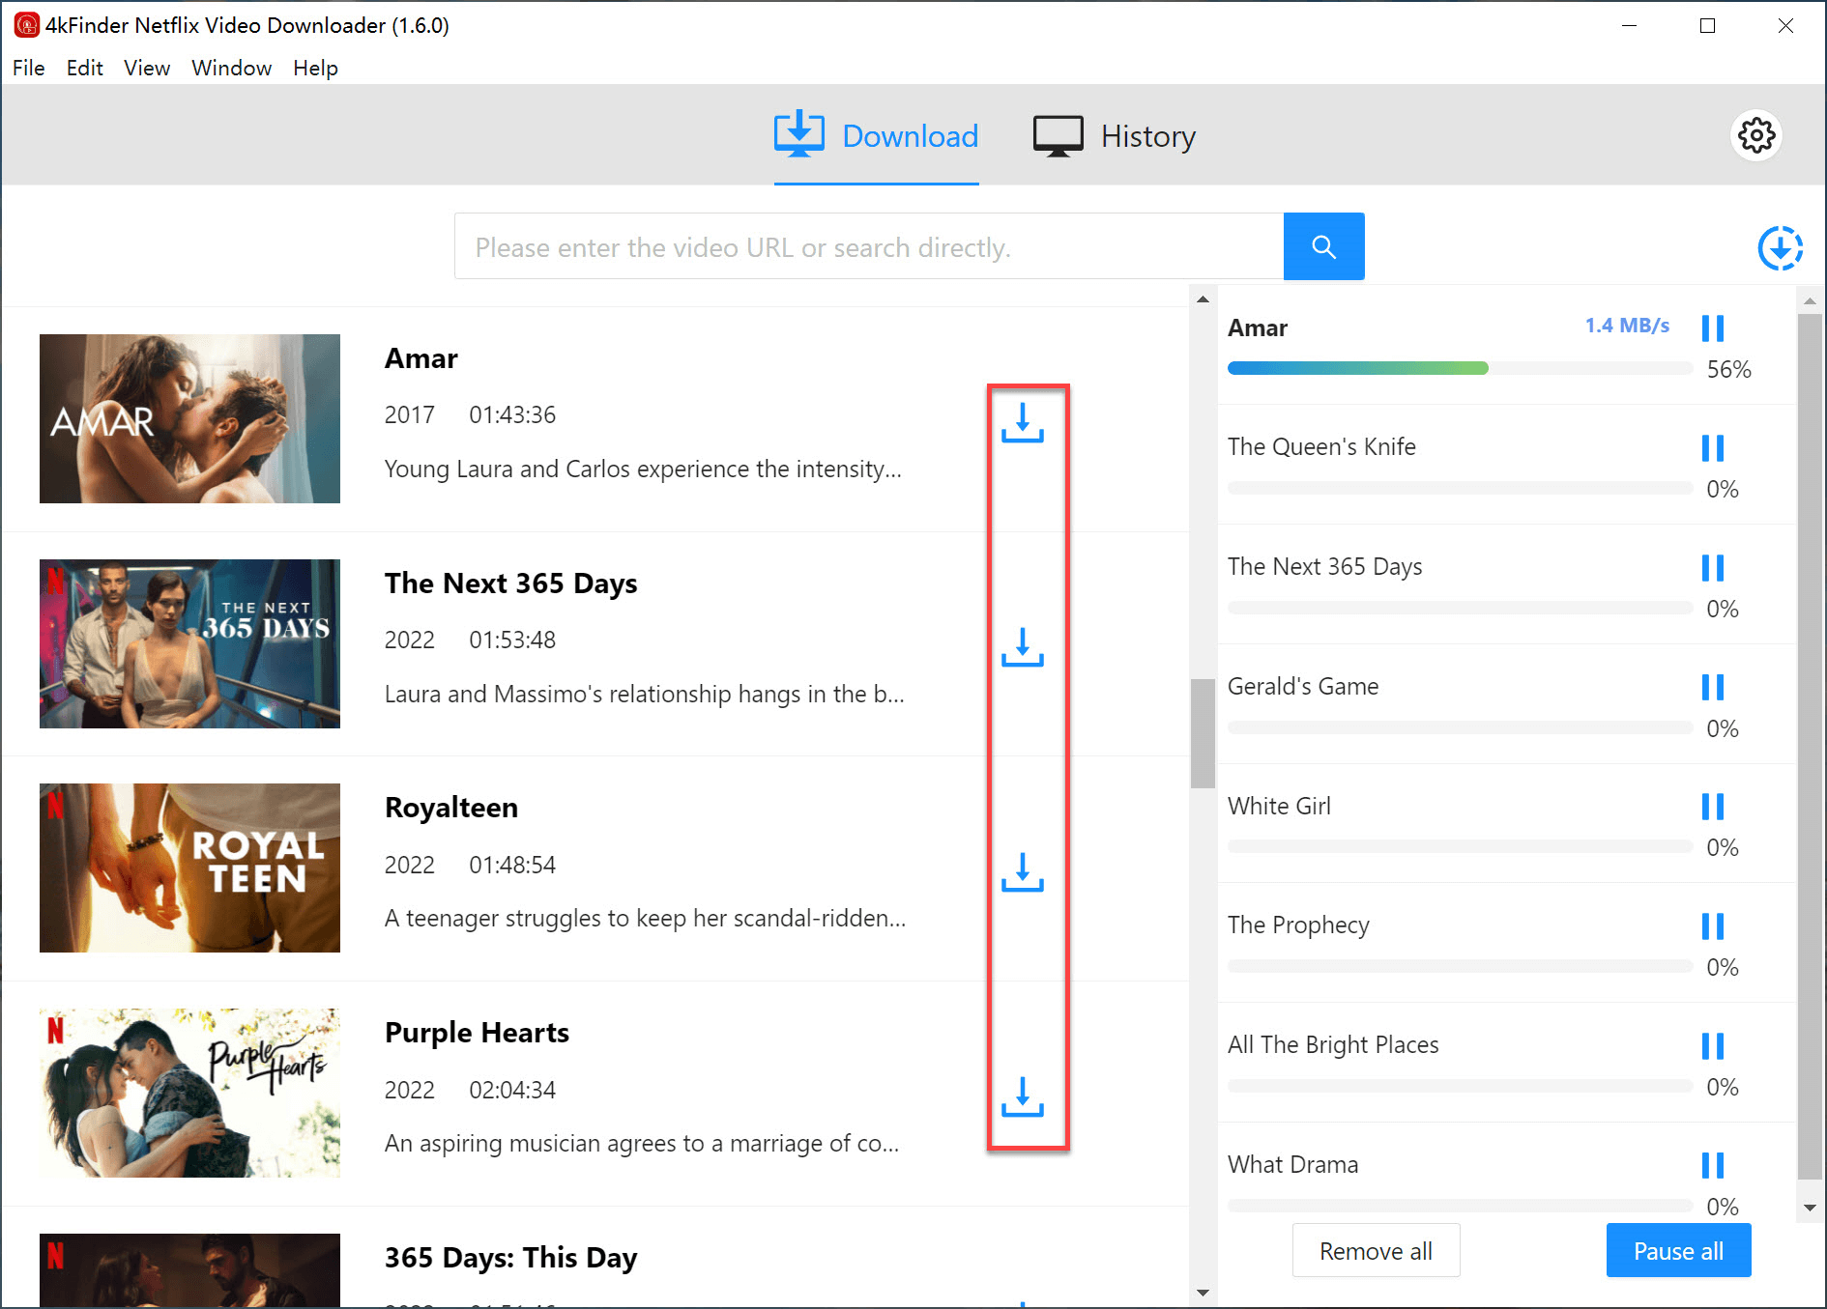Image resolution: width=1827 pixels, height=1309 pixels.
Task: Select the Amar title text
Action: (420, 358)
